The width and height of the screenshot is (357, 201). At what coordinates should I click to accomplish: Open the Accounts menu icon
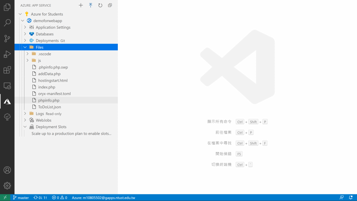coord(7,170)
